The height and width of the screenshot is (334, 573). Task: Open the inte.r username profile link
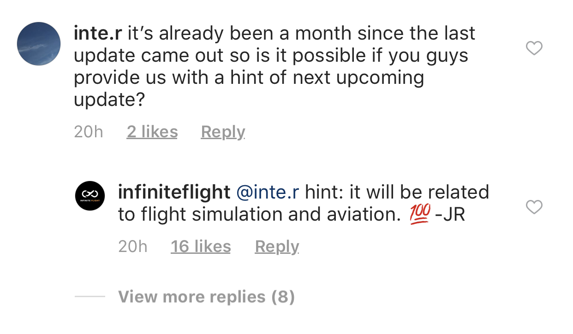[x=98, y=34]
